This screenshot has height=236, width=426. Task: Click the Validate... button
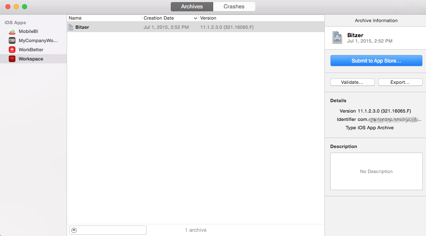pyautogui.click(x=352, y=82)
